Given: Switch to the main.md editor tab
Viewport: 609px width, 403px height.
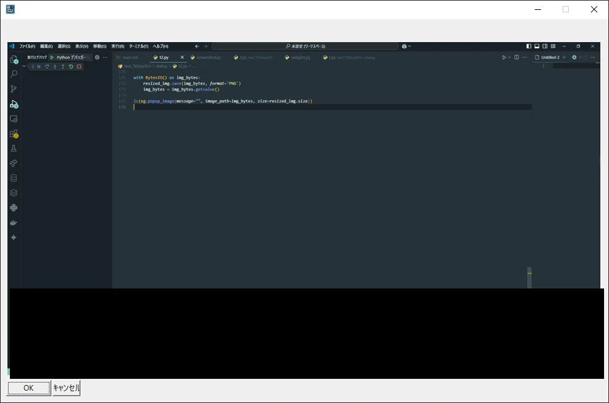Looking at the screenshot, I should pos(130,57).
